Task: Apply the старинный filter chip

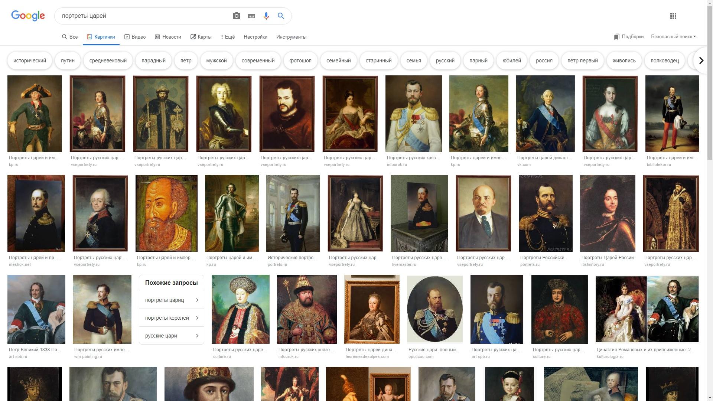Action: pyautogui.click(x=378, y=61)
